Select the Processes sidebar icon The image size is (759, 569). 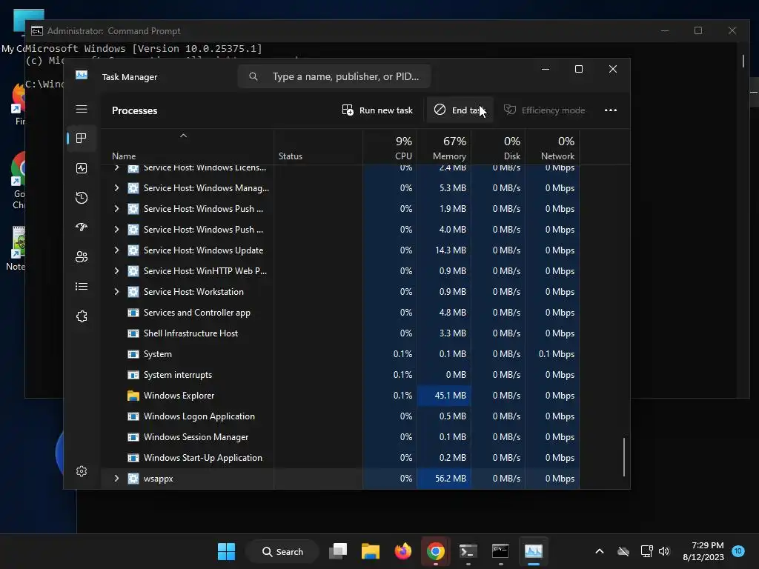click(x=82, y=139)
